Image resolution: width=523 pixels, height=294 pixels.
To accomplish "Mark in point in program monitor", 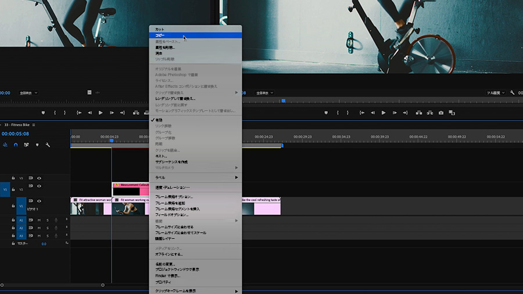I will click(338, 113).
